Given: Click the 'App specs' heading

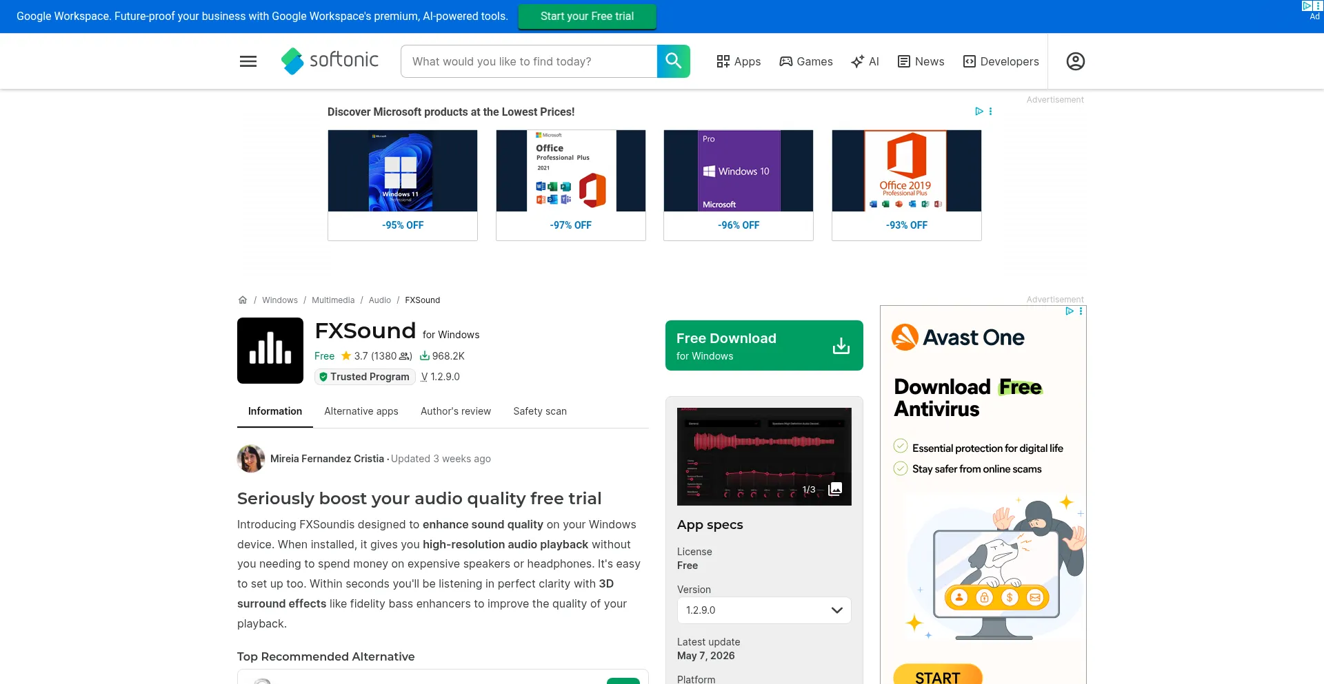Looking at the screenshot, I should pos(710,525).
